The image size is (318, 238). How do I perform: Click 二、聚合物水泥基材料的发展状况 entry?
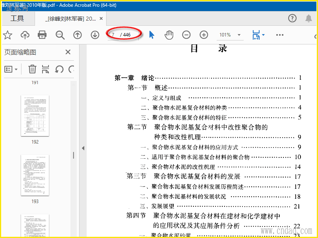(x=220, y=196)
